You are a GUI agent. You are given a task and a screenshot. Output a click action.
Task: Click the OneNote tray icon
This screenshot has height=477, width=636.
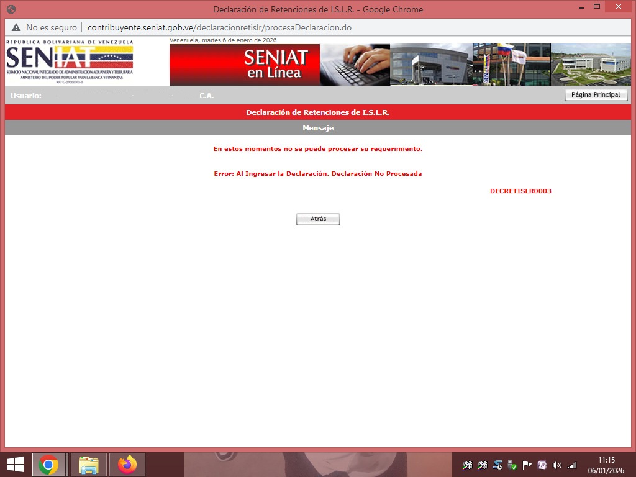542,465
